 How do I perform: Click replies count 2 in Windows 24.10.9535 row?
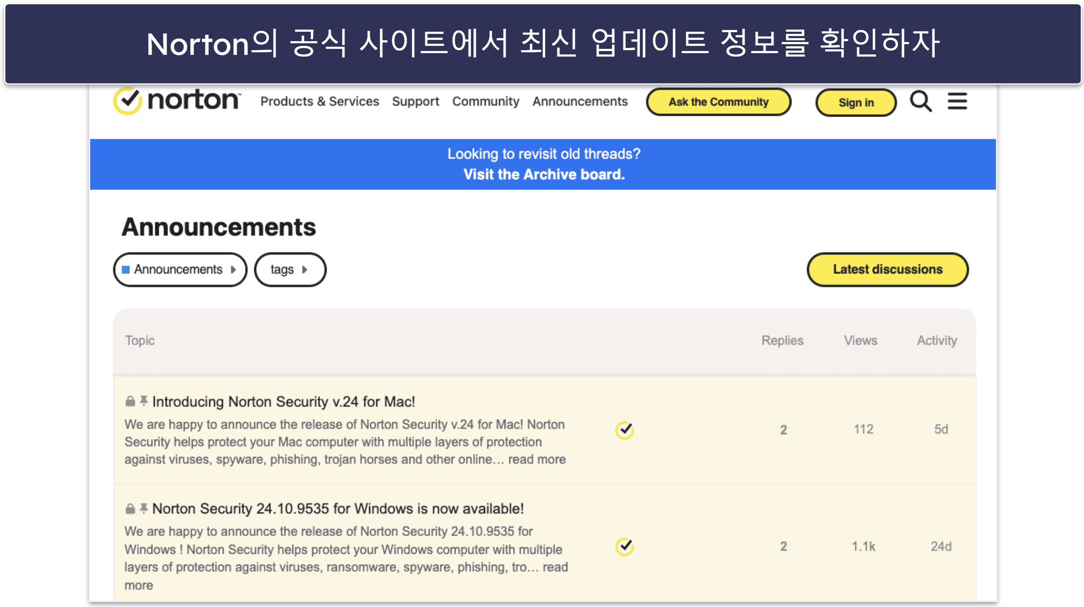point(783,547)
